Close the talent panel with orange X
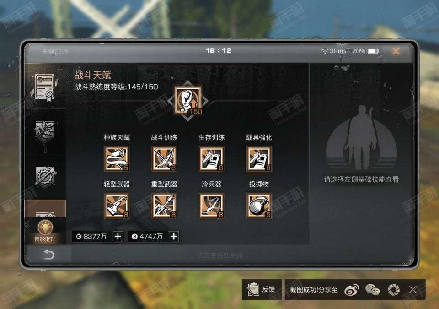The height and width of the screenshot is (309, 439). 396,51
